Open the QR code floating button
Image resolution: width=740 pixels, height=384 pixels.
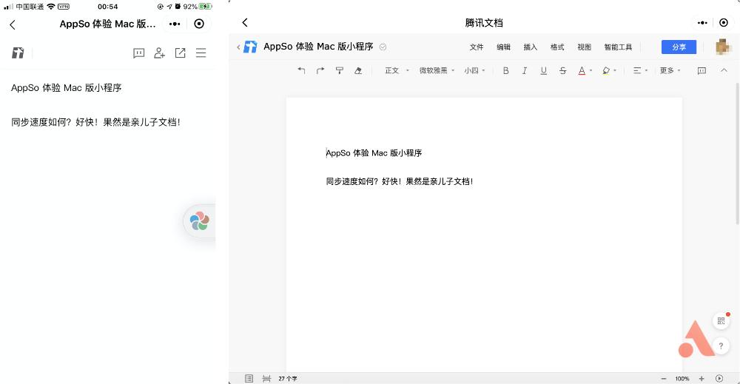tap(721, 321)
